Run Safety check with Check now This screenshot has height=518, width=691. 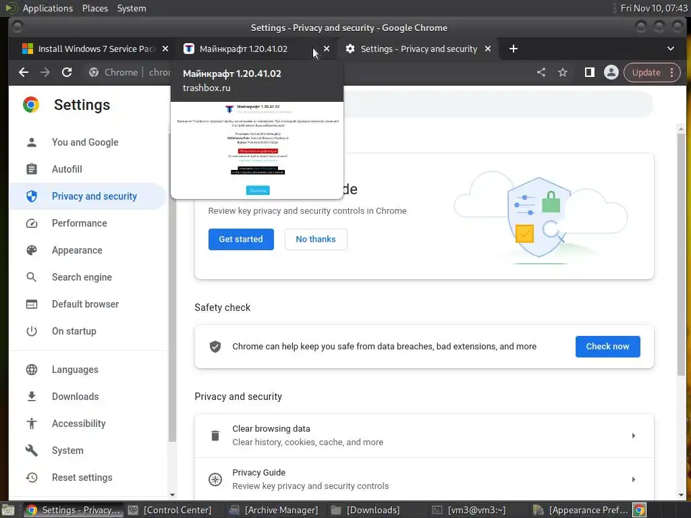608,347
